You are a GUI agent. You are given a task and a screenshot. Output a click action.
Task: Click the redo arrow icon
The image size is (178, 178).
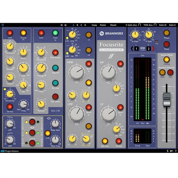tap(66, 25)
